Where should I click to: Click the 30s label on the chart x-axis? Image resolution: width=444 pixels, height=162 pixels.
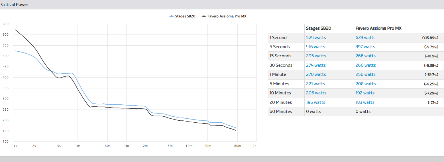pyautogui.click(x=107, y=146)
